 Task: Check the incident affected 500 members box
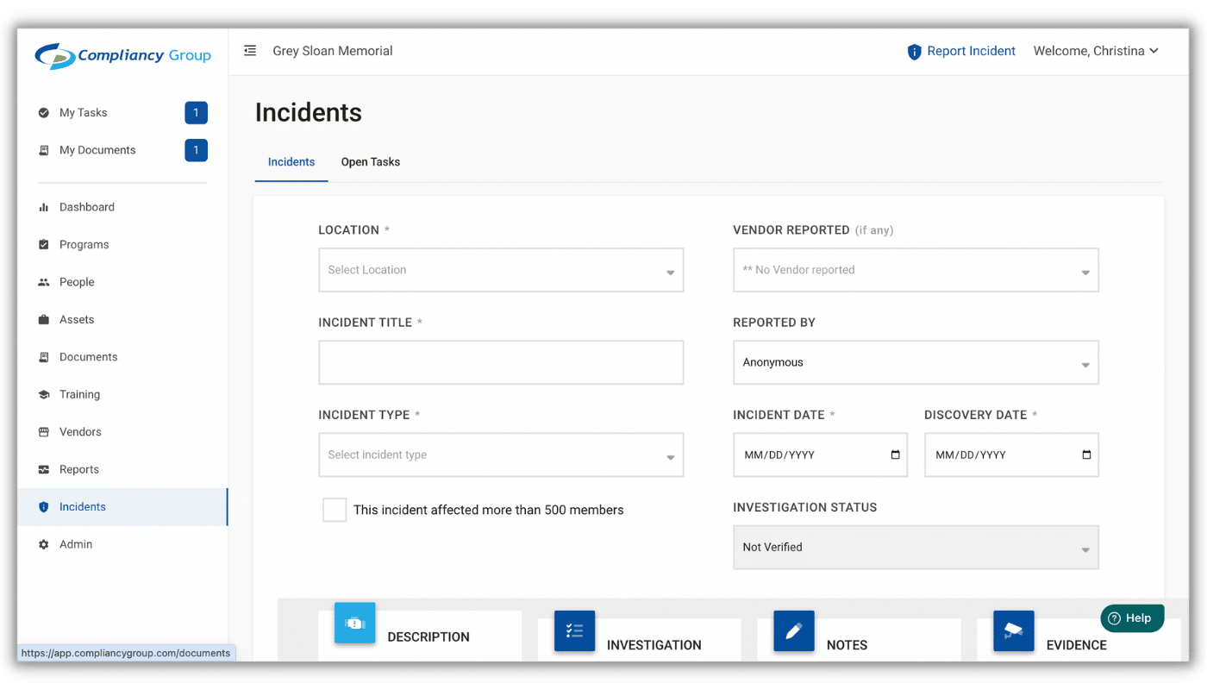coord(335,510)
